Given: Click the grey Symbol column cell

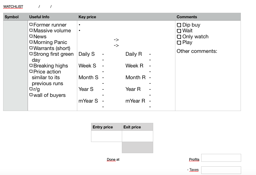Looking at the screenshot, I should click(x=15, y=66).
